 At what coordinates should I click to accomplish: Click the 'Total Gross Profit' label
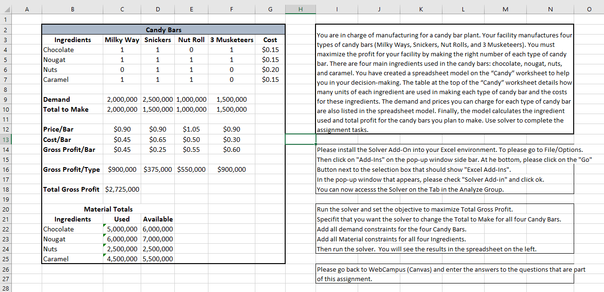tap(71, 189)
